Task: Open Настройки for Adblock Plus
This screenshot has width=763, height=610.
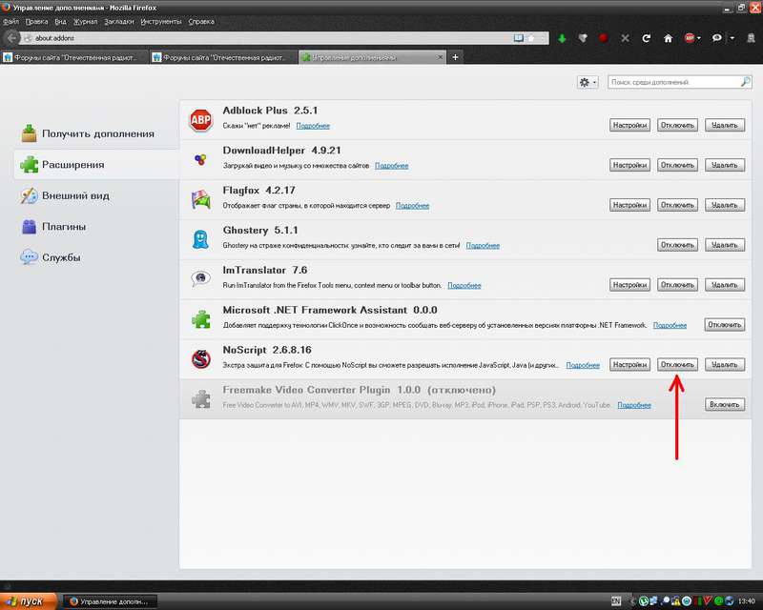Action: (629, 125)
